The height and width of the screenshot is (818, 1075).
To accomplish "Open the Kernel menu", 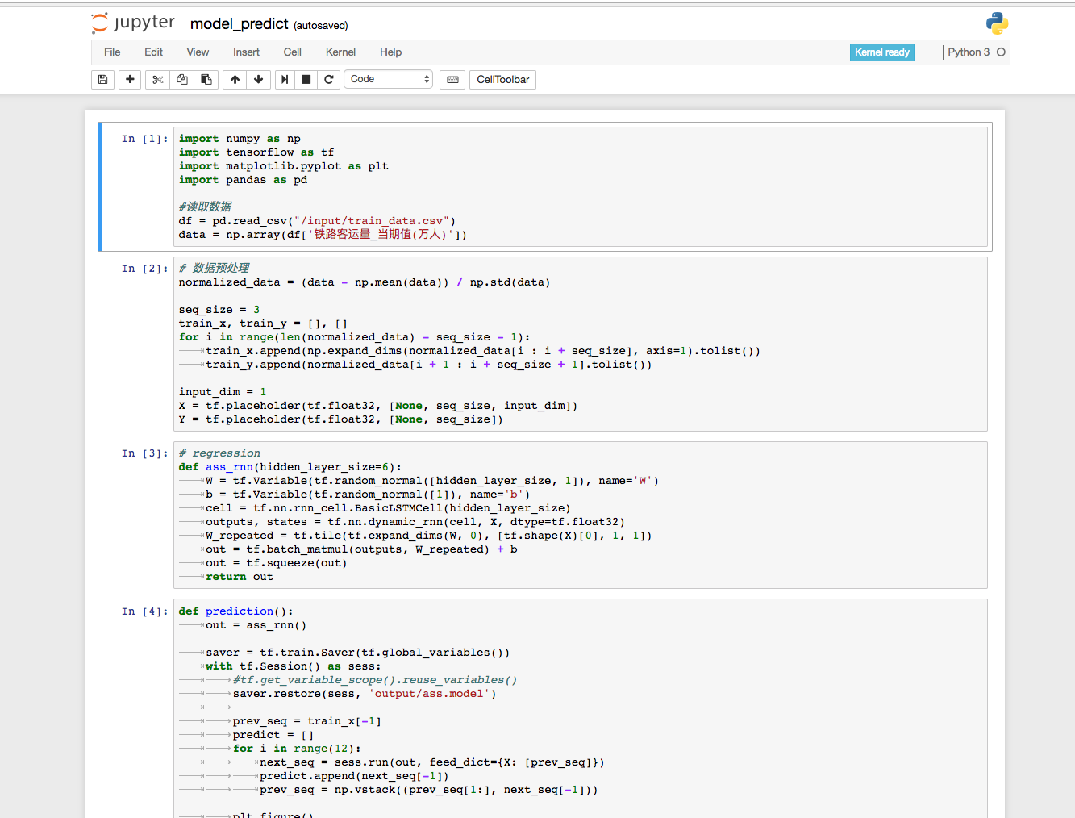I will tap(340, 52).
